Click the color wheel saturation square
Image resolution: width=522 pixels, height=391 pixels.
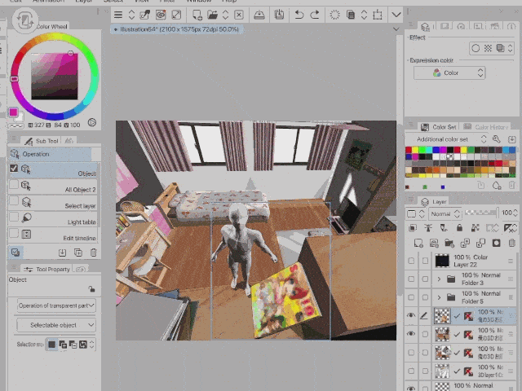tap(55, 76)
